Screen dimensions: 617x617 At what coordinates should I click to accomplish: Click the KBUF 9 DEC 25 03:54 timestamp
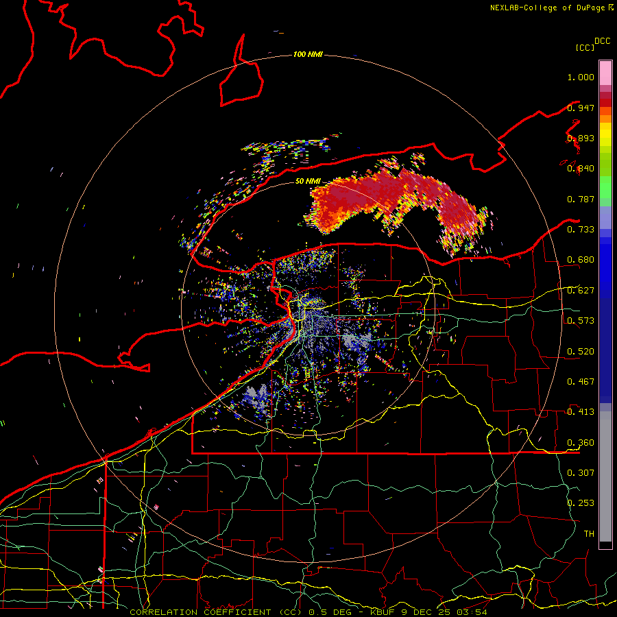click(x=428, y=612)
